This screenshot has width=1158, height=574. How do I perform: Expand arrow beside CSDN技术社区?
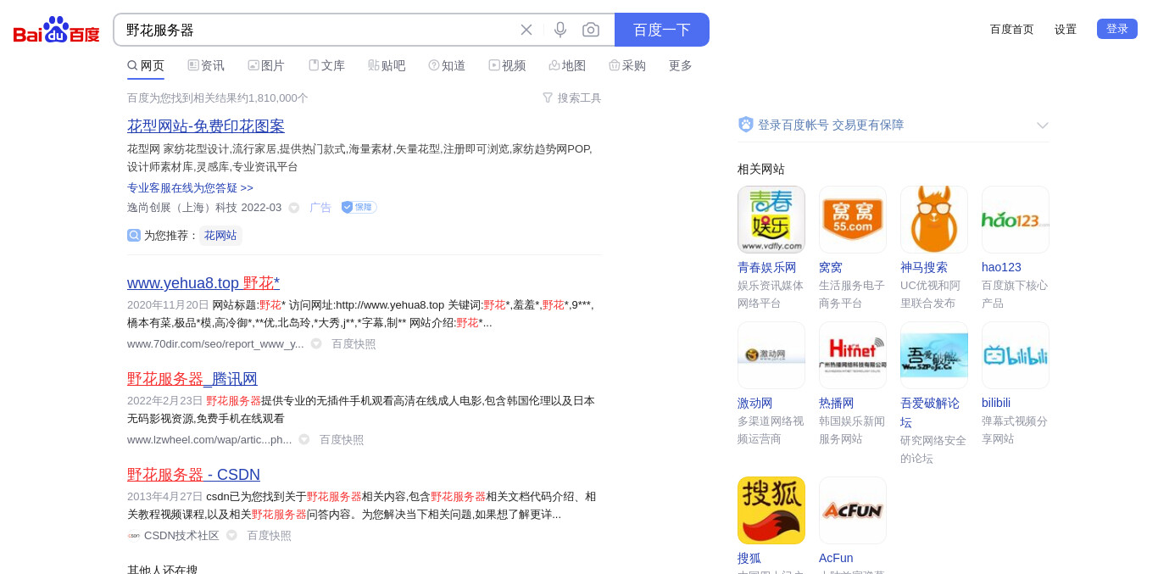(231, 536)
